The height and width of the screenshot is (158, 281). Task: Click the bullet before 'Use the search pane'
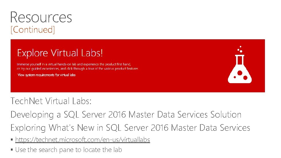(x=12, y=150)
